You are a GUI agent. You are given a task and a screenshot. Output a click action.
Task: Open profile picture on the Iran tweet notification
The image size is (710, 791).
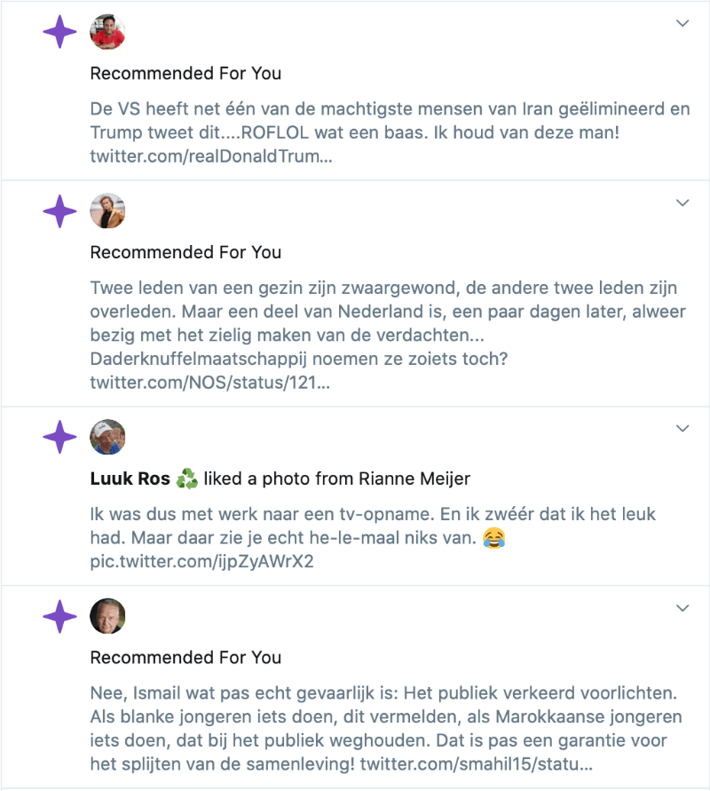click(107, 32)
